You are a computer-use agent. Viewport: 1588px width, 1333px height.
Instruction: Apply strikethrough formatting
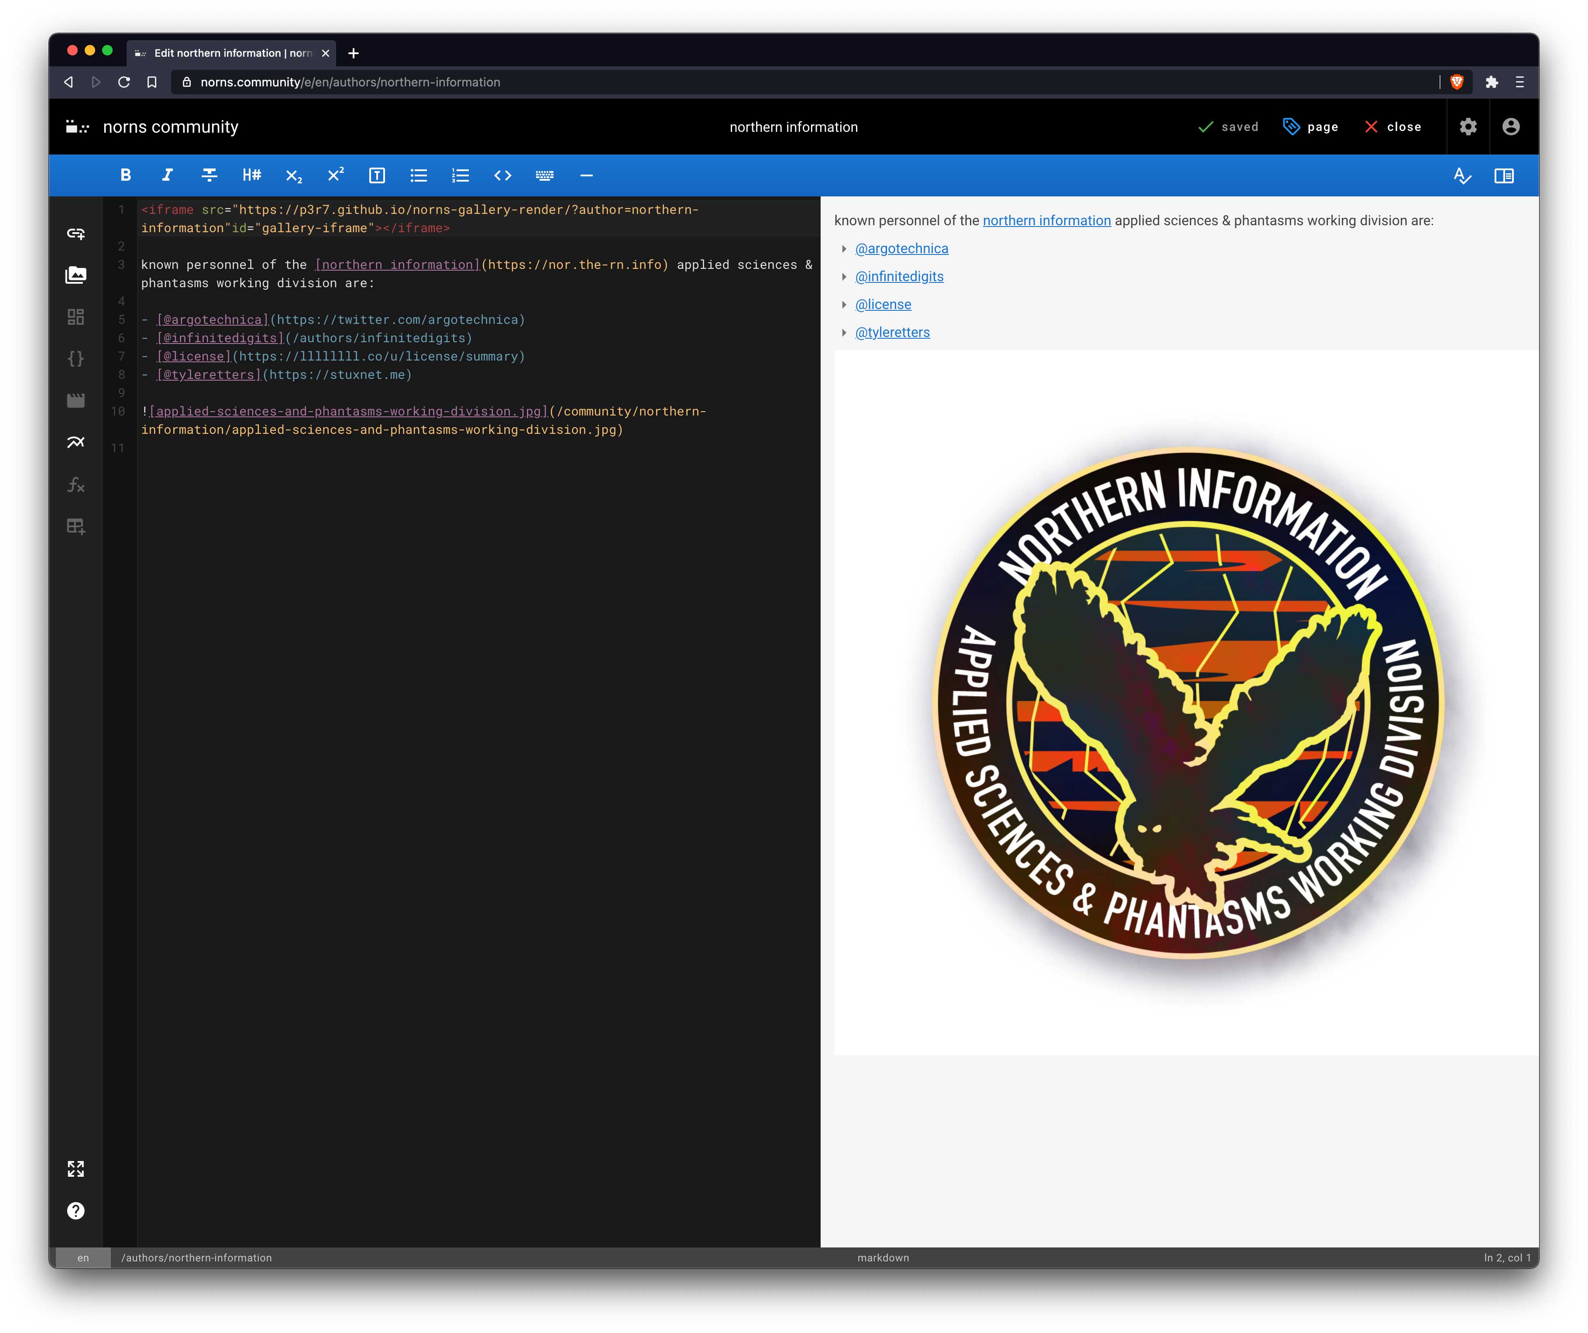210,175
